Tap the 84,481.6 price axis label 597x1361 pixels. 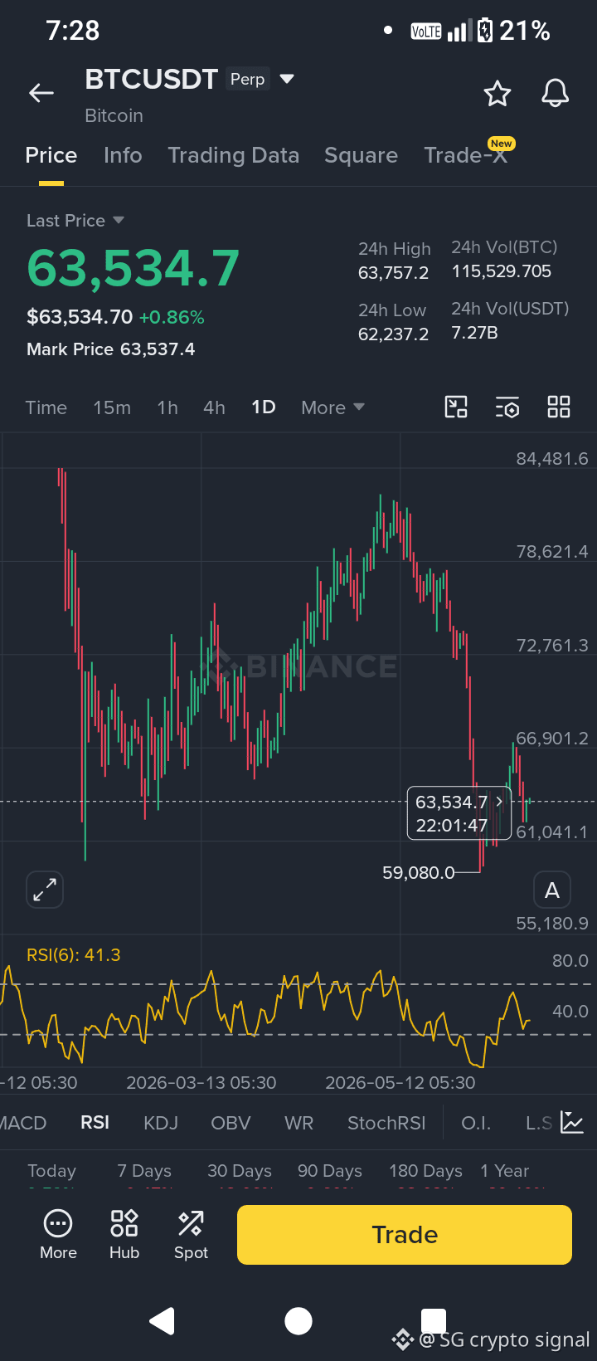click(x=552, y=459)
